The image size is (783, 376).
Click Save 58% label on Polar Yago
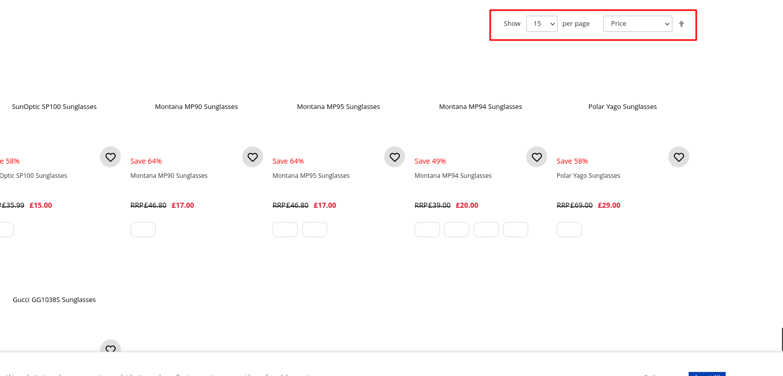[x=572, y=161]
